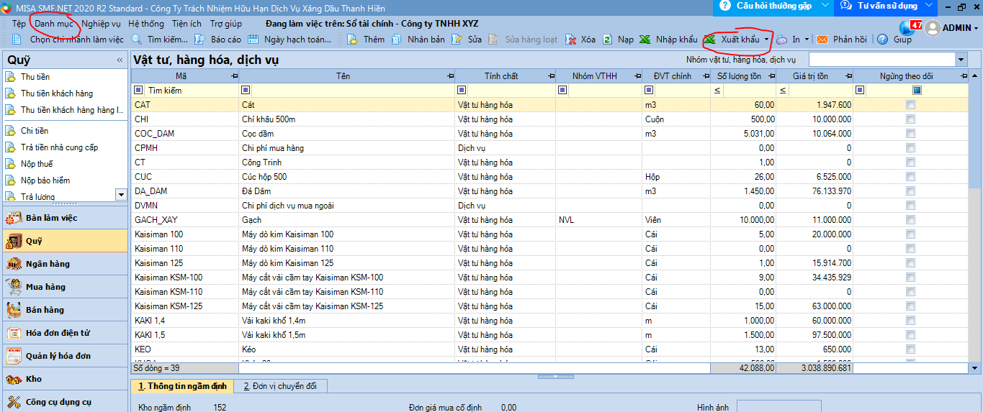Click Nộp thuế in the Quỹ list
The image size is (983, 412).
37,164
